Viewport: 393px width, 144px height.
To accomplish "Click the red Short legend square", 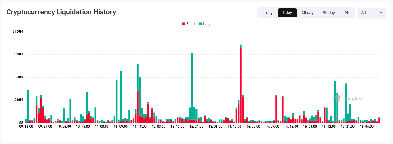I will 184,24.
